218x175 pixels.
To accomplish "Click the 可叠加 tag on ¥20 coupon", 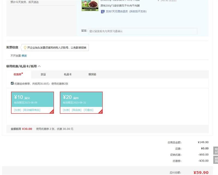I will click(89, 110).
